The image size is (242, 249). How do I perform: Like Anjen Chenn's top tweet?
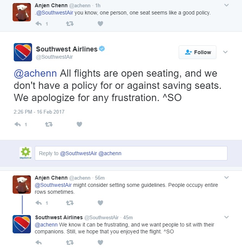click(x=100, y=24)
